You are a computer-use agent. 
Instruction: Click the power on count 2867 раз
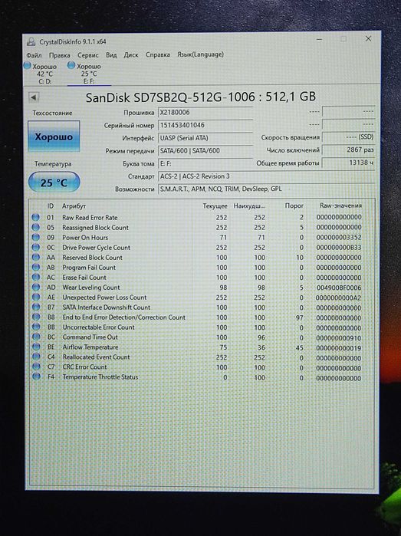349,150
